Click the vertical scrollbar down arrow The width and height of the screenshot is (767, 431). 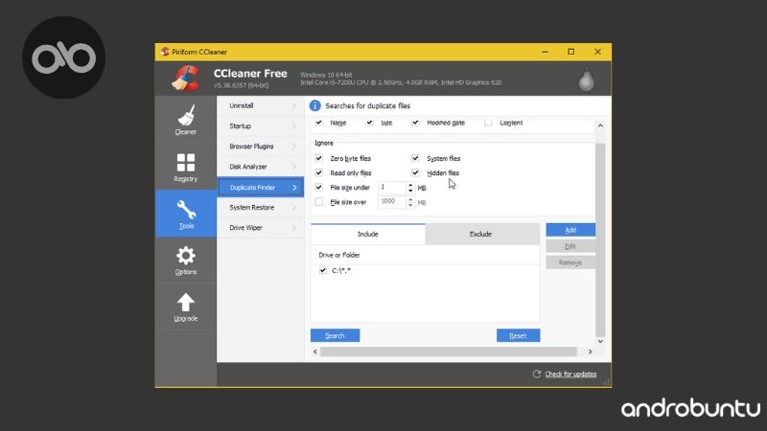coord(600,341)
